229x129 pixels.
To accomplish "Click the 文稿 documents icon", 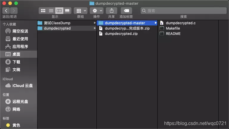I will coord(8,70).
